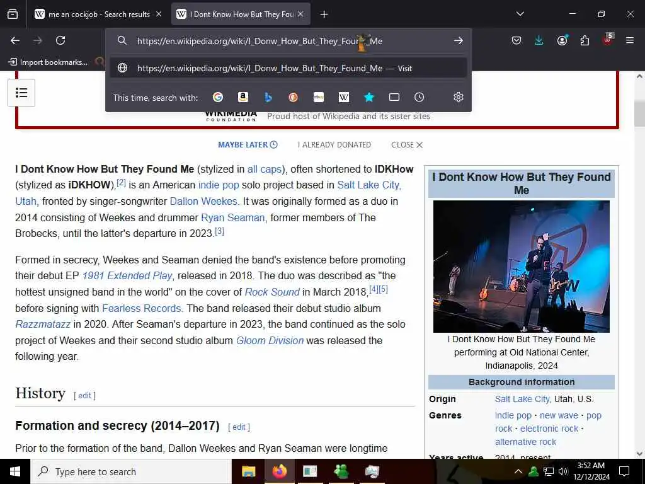Visit the suggested wikipedia URL row
Screen dimensions: 645x484
click(x=288, y=68)
